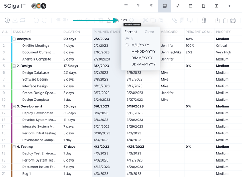Click the cut scissors icon
Viewport: 242px width, 177px height.
tap(145, 20)
